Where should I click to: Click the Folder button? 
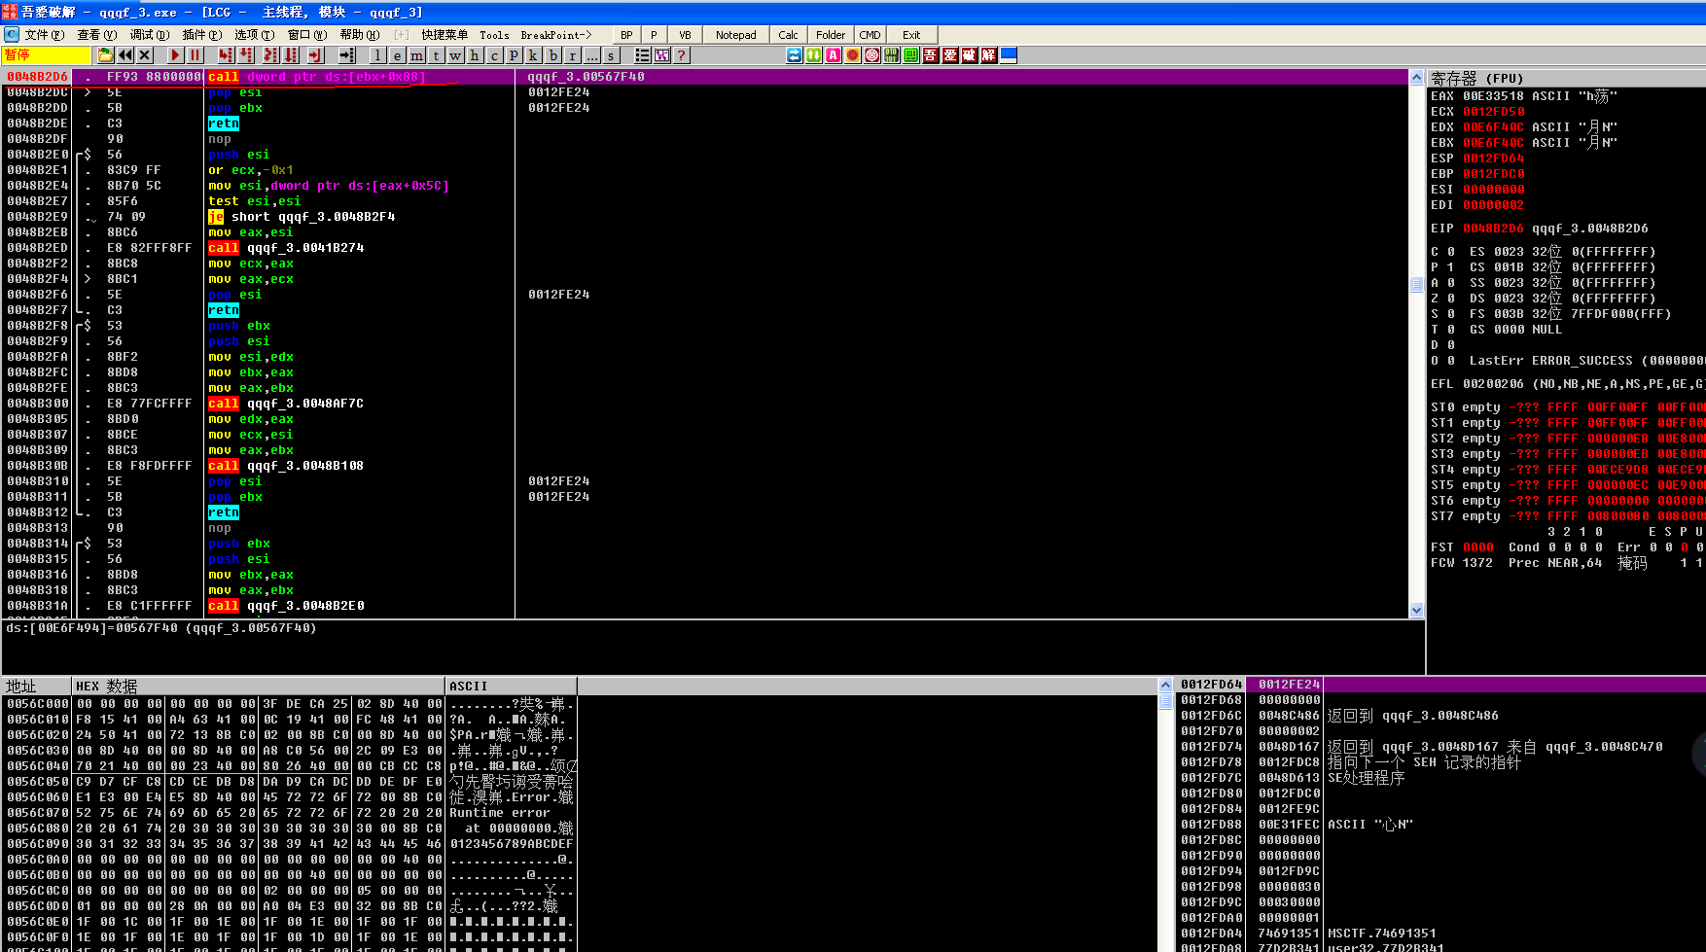[831, 35]
